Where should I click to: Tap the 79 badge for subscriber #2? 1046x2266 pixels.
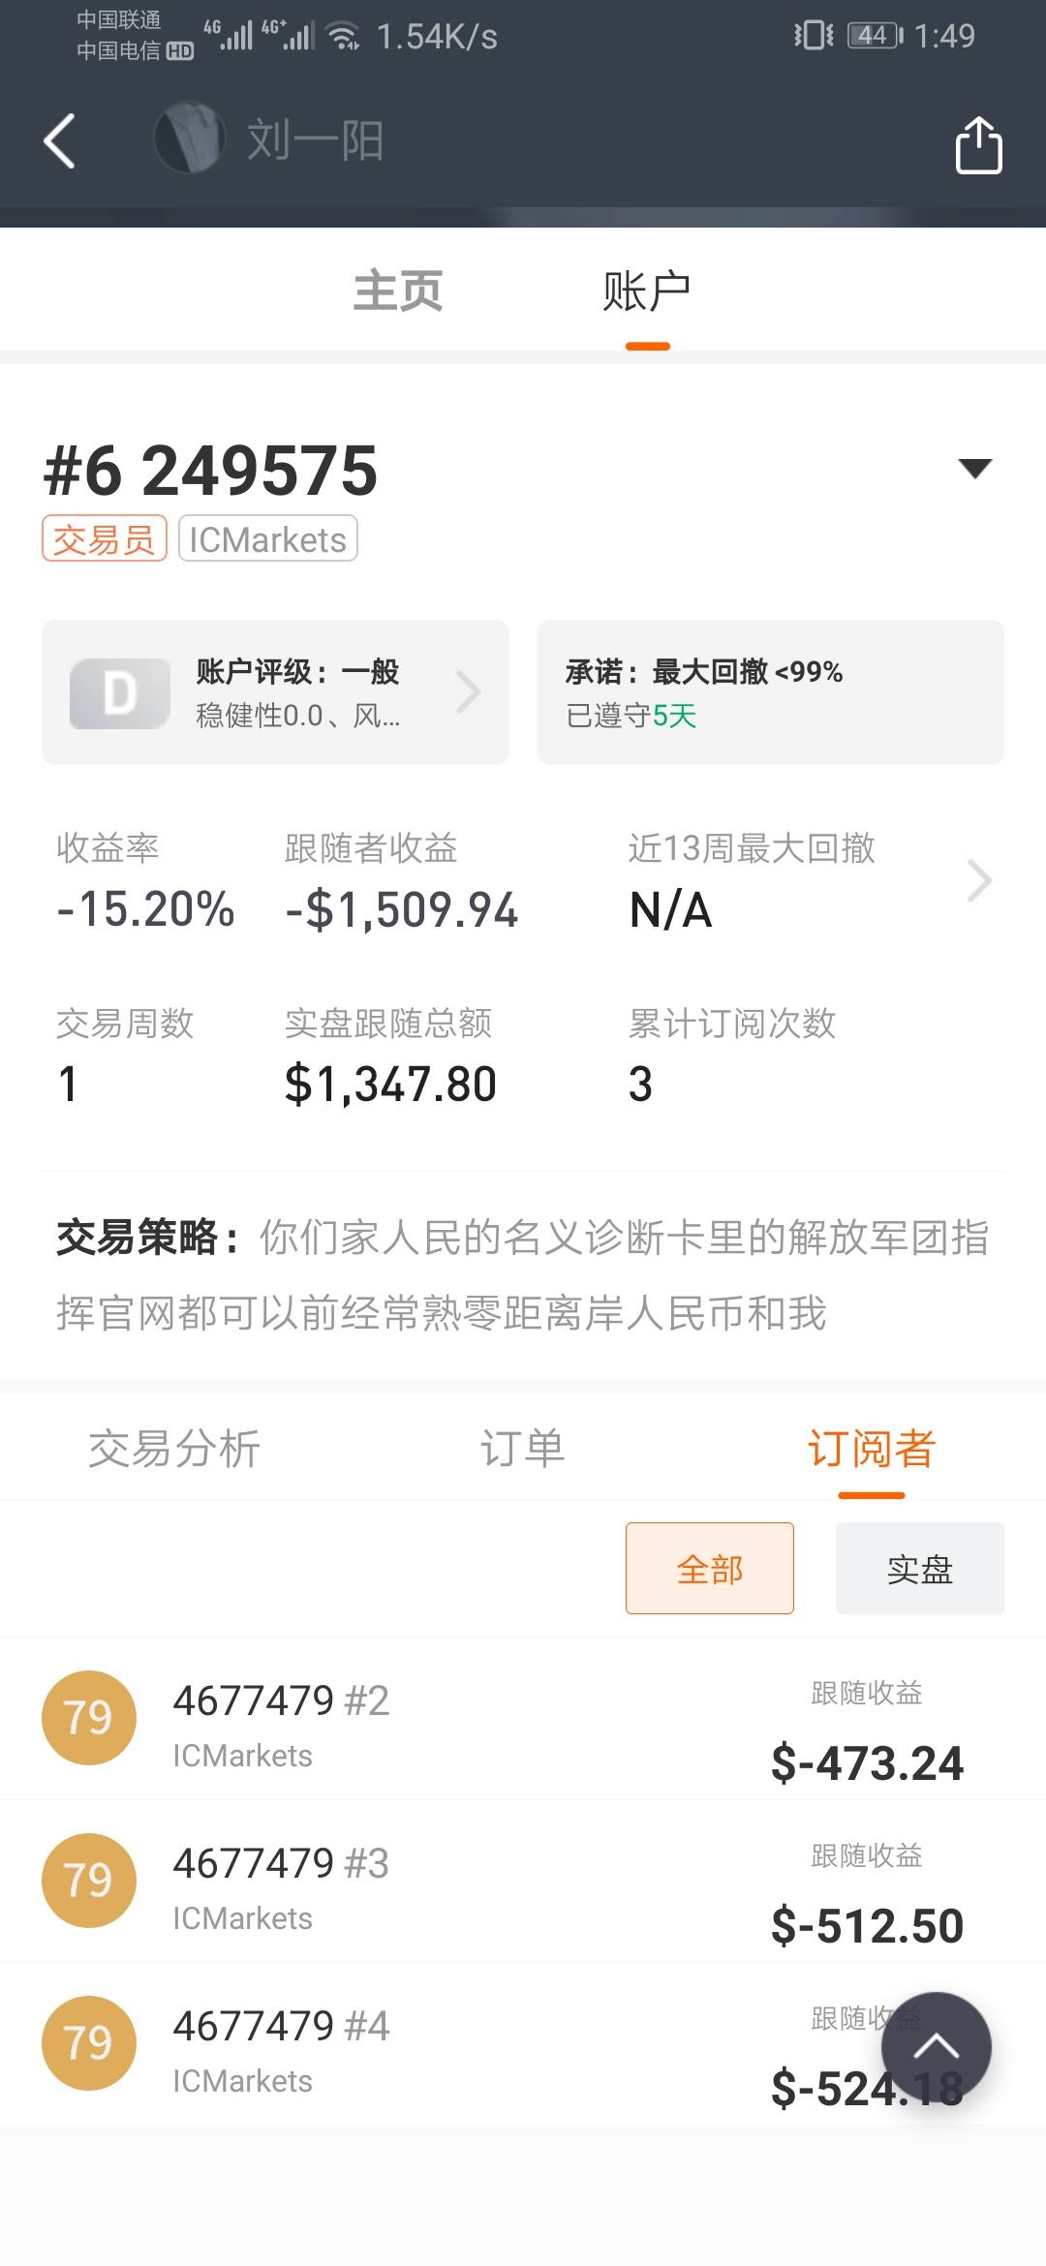(89, 1718)
